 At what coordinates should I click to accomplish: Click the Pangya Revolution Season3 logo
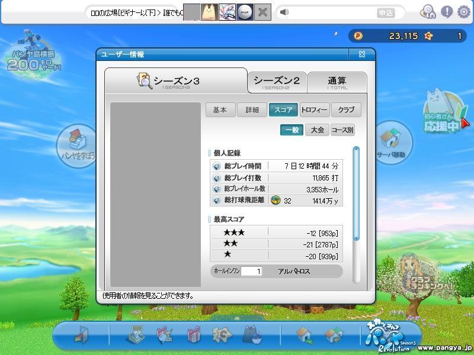[391, 337]
